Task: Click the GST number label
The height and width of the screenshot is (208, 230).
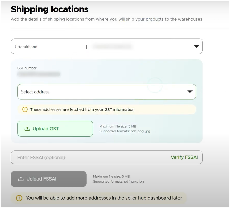Action: coord(27,68)
